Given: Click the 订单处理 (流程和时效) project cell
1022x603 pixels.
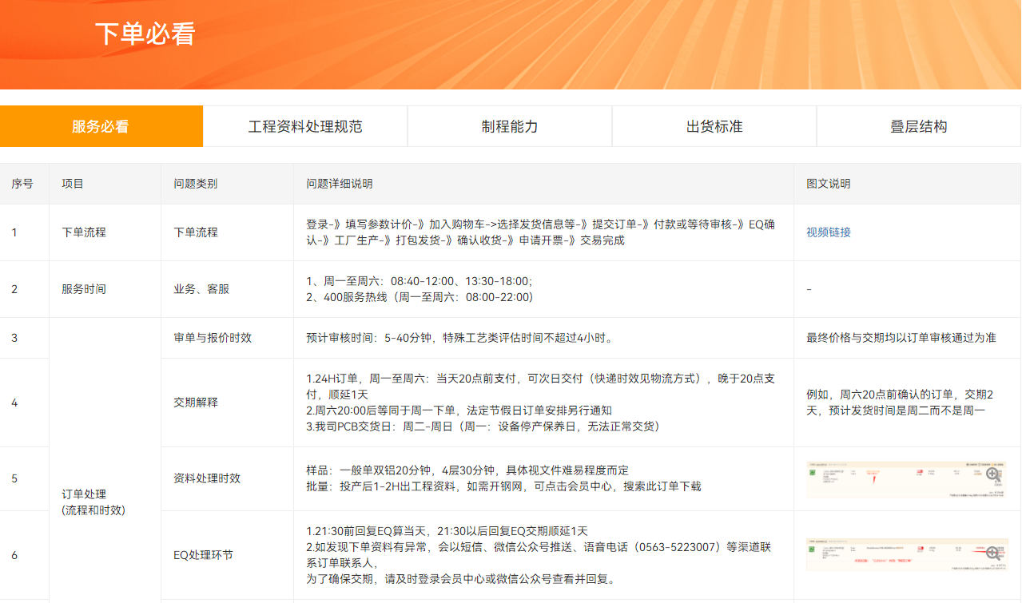Looking at the screenshot, I should point(93,502).
